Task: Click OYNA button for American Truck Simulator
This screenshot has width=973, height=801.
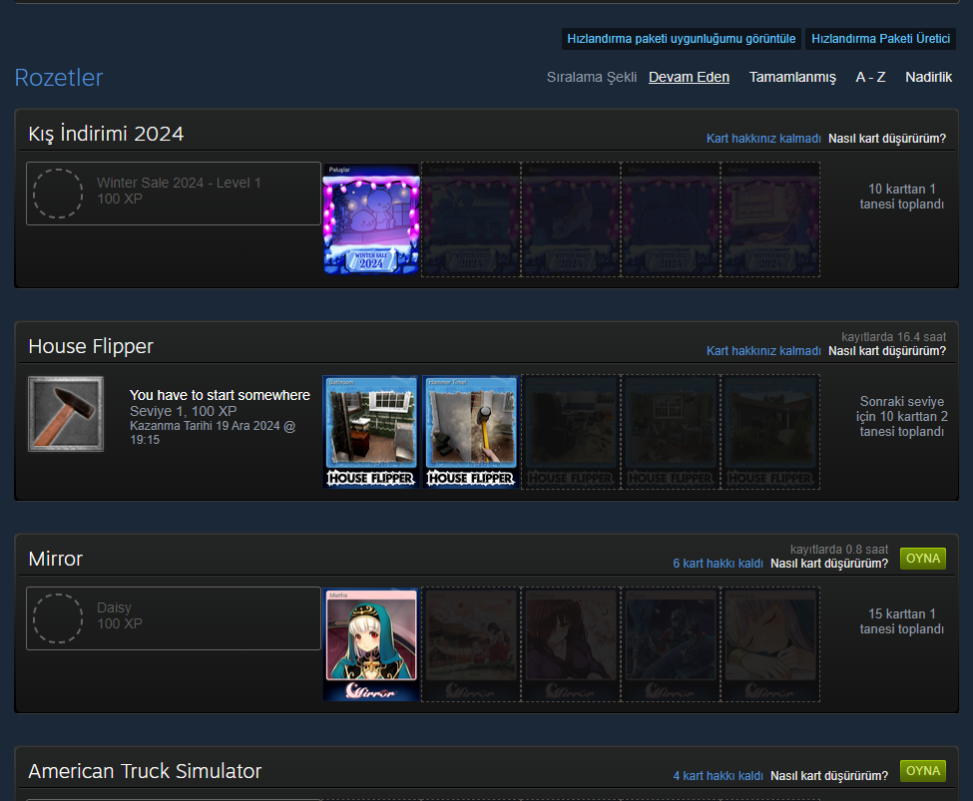Action: point(923,771)
